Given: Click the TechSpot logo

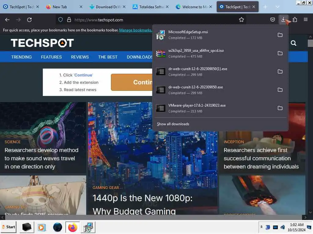Looking at the screenshot, I should point(42,43).
